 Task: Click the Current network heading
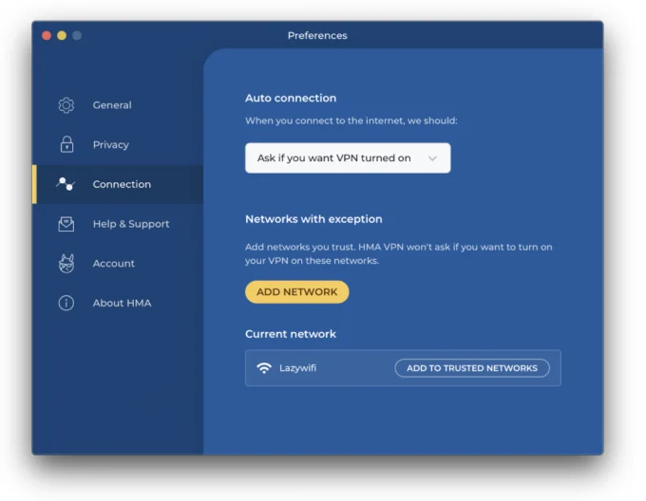(x=291, y=334)
